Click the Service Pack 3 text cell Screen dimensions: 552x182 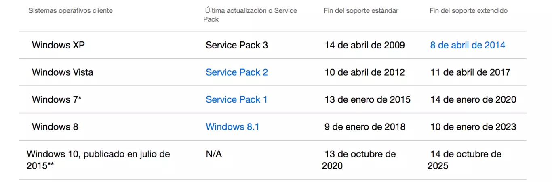pyautogui.click(x=237, y=45)
